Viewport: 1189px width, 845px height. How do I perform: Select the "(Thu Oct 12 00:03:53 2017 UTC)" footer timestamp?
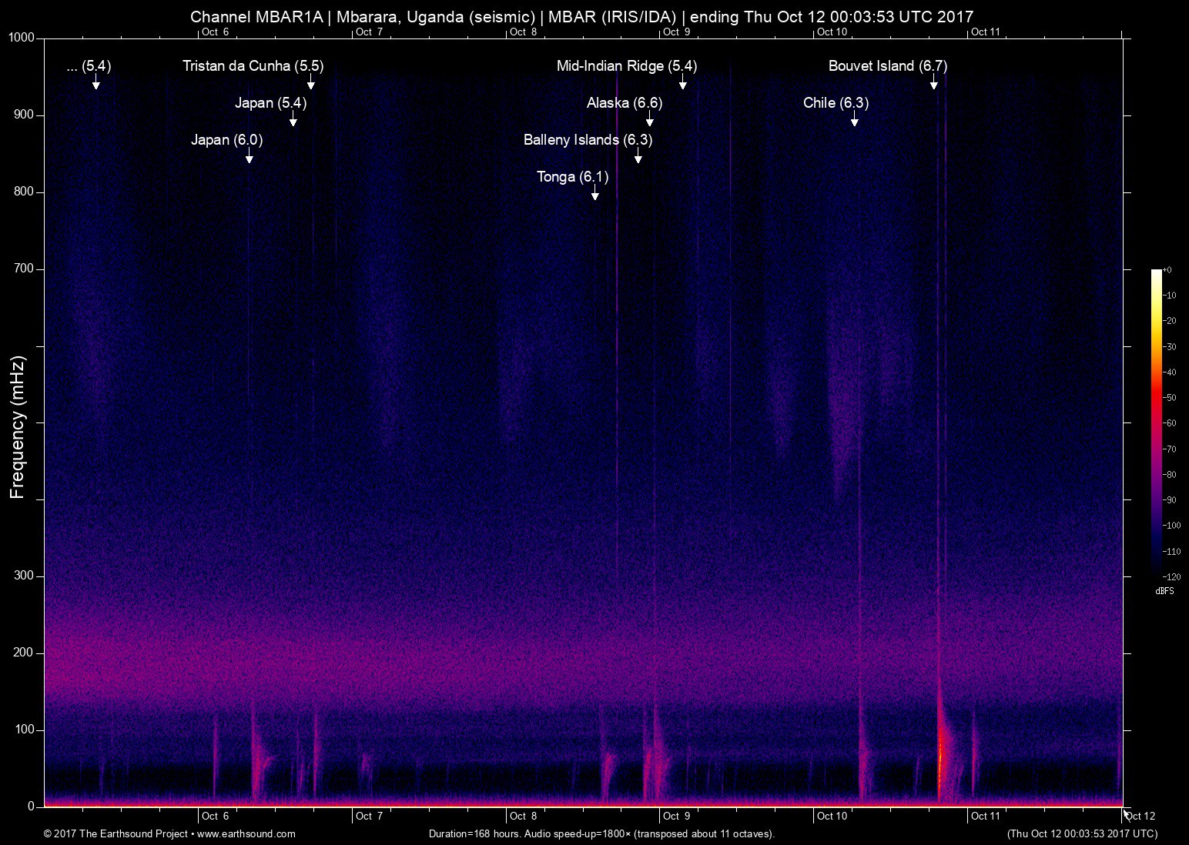[x=1082, y=834]
